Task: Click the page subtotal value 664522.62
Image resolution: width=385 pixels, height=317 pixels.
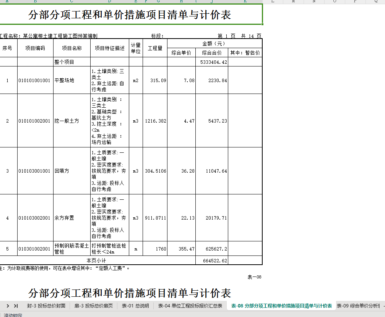Action: [x=212, y=260]
